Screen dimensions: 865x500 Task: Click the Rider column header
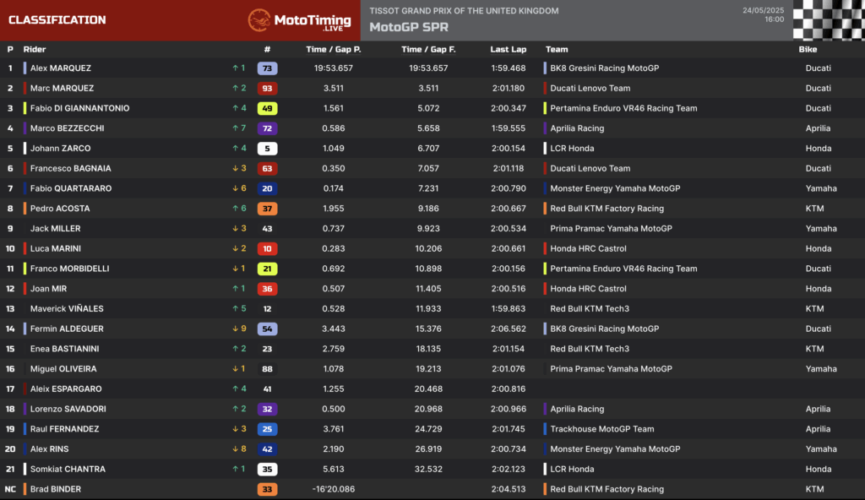34,49
